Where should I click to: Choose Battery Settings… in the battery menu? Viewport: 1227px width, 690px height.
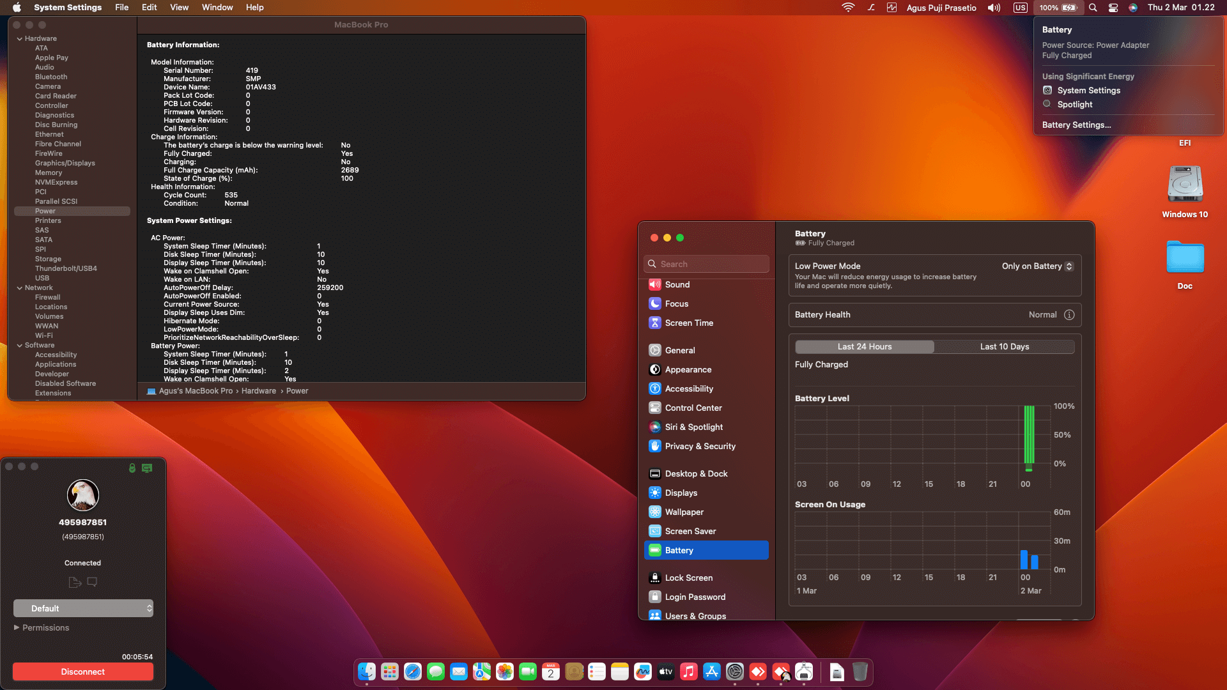click(x=1076, y=125)
